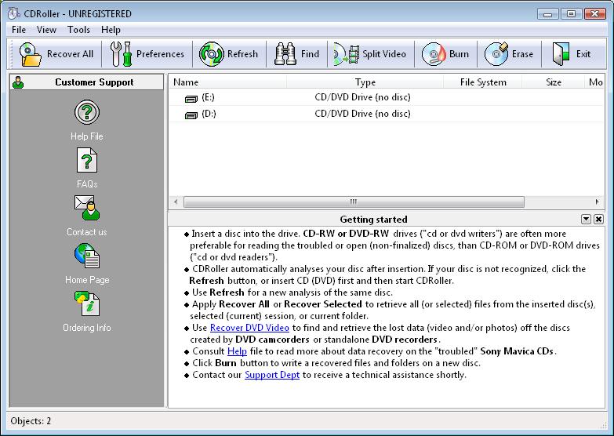614x436 pixels.
Task: Click the 'Objects: 2' status bar text
Action: click(31, 421)
